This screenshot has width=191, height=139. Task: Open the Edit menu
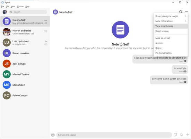coord(7,6)
